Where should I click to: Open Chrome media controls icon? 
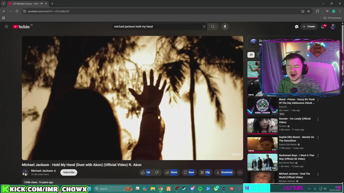coord(327,11)
